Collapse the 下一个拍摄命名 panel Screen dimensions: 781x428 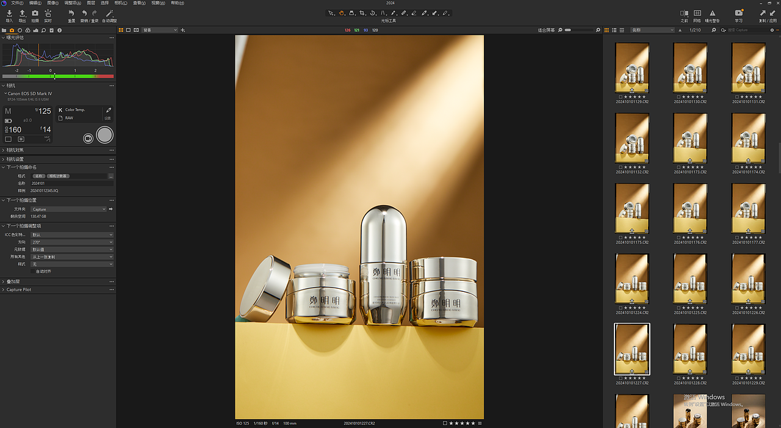[3, 167]
